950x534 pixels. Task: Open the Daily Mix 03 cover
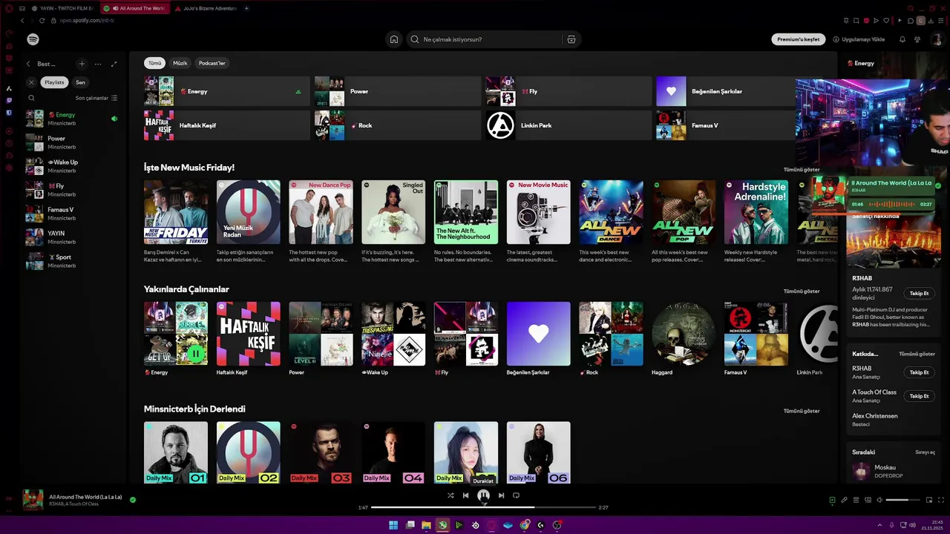pos(321,452)
